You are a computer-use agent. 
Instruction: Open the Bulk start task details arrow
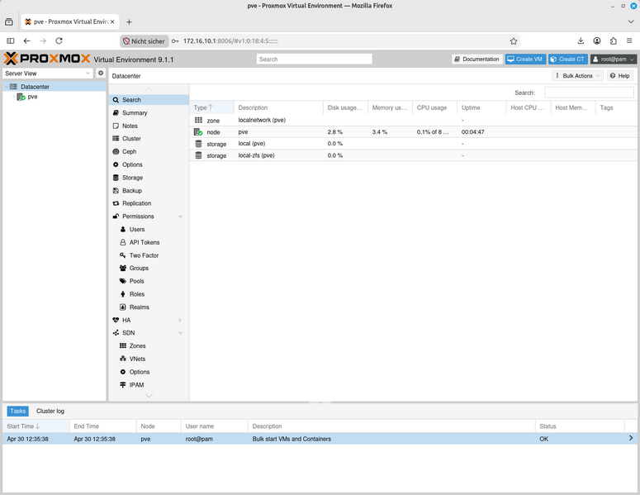(631, 438)
